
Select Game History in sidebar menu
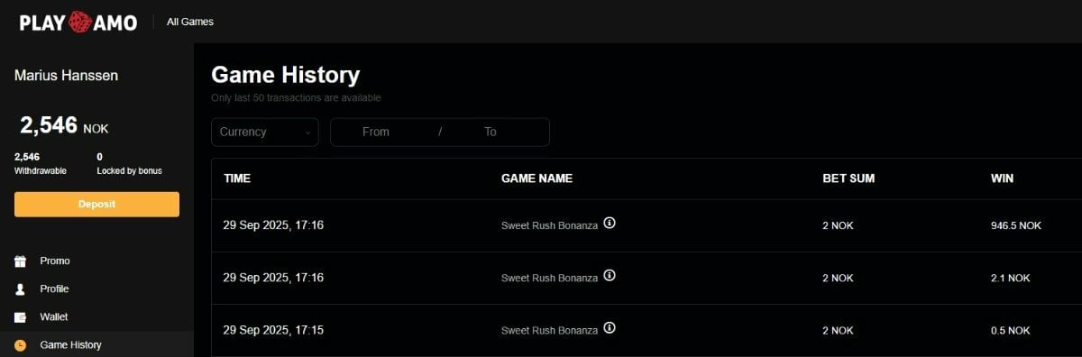tap(70, 345)
